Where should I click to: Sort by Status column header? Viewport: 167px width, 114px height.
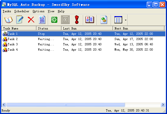pos(49,28)
